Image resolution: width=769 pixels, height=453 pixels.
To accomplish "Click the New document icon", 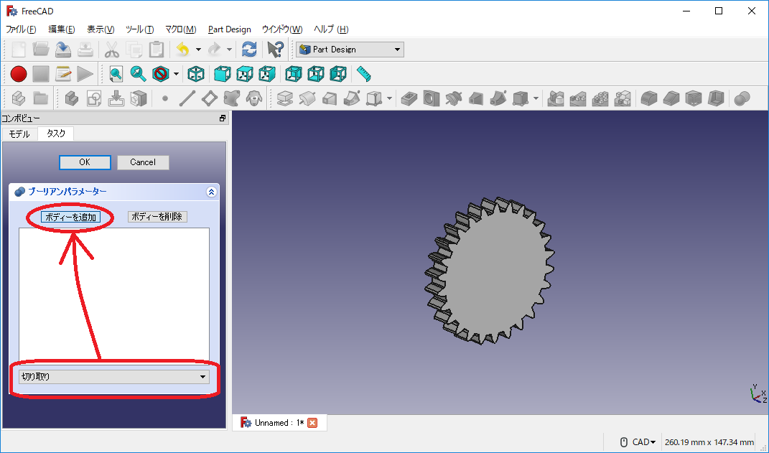I will [x=19, y=50].
